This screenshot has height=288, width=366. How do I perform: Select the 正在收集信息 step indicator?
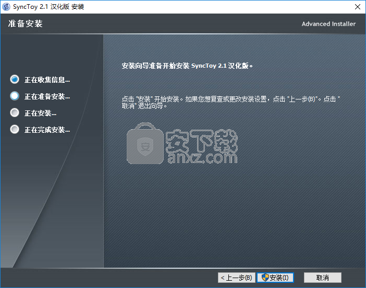pos(15,80)
